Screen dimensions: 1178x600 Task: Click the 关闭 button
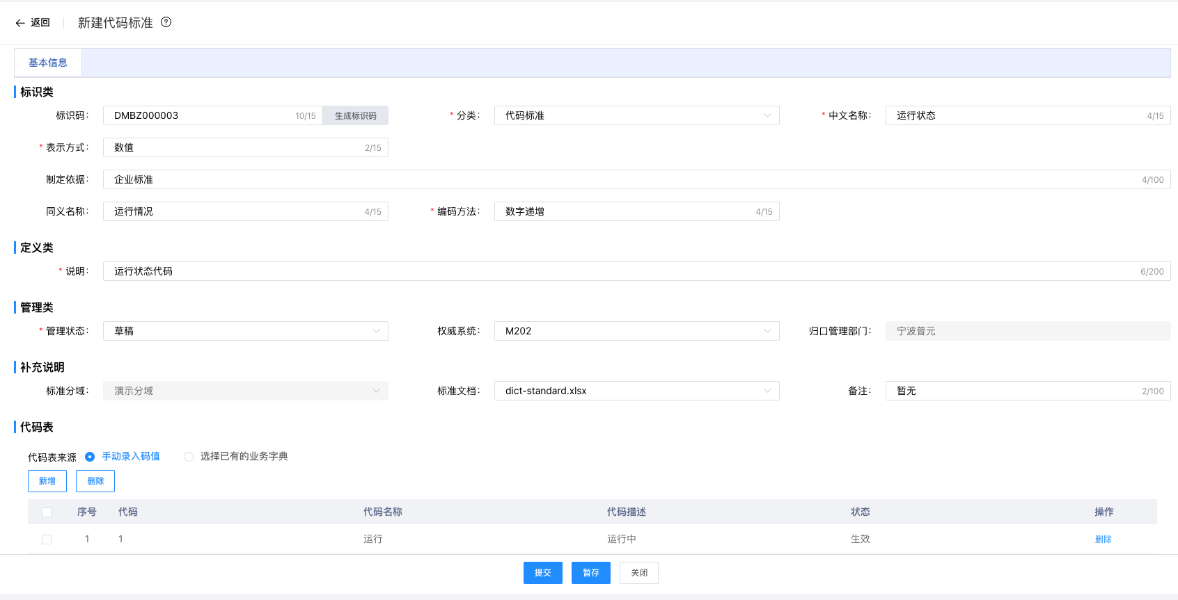[638, 573]
